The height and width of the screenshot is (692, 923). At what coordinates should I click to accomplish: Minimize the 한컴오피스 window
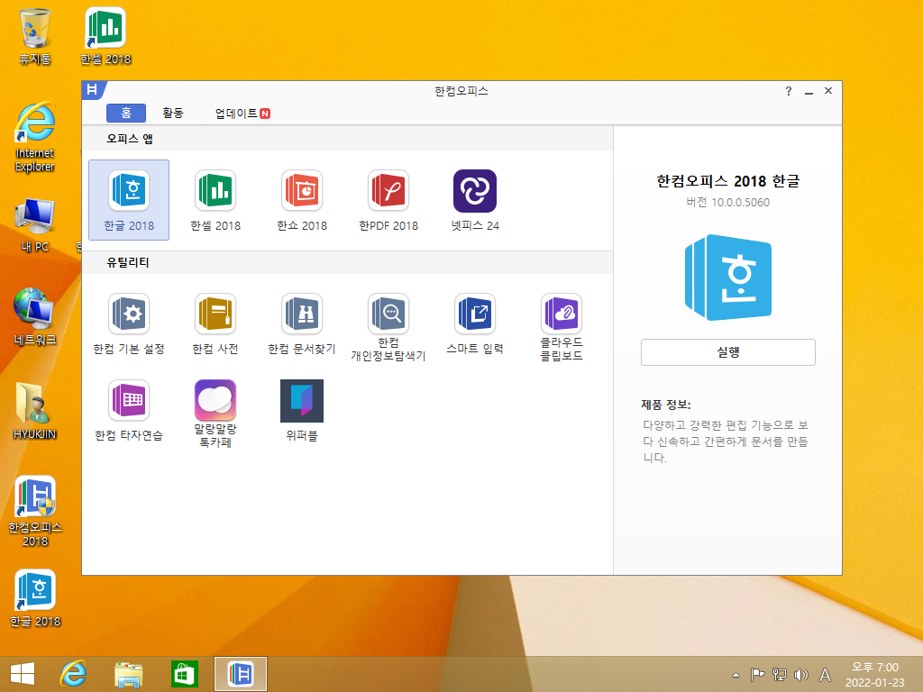pos(809,91)
